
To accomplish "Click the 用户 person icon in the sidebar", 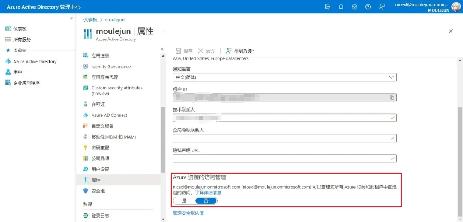I will click(x=8, y=72).
